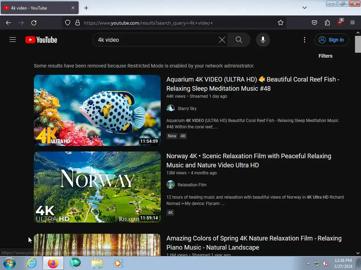Image resolution: width=361 pixels, height=270 pixels.
Task: Open Amazing Colors of Spring title
Action: pos(254,243)
